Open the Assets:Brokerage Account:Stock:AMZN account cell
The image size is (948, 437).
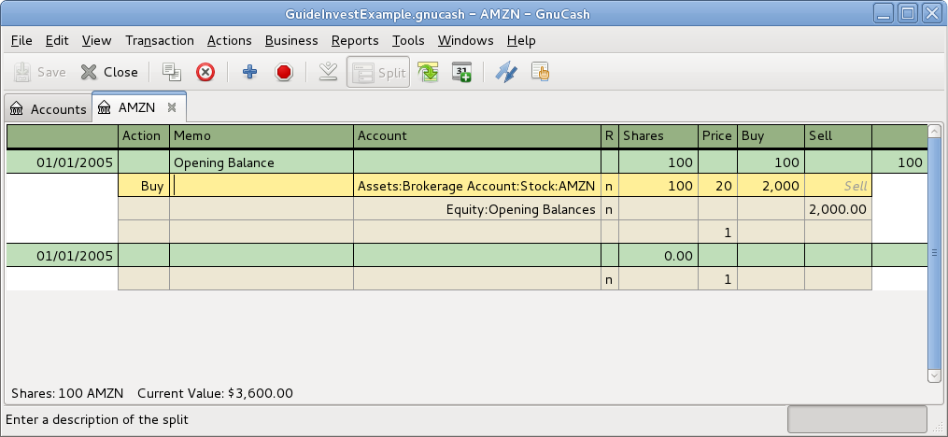[476, 186]
